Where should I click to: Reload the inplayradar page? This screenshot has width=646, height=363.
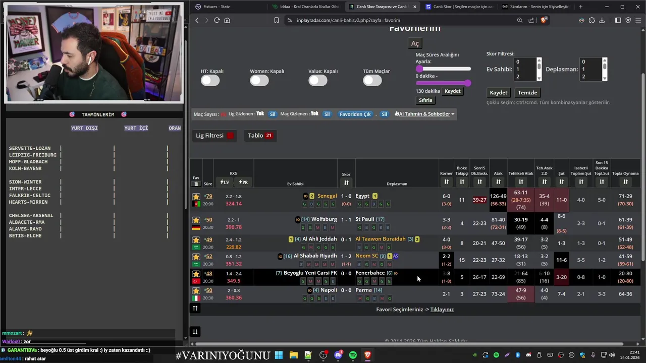[x=217, y=20]
